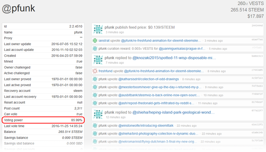This screenshot has width=266, height=152.
Task: Click transaction hash e6aef7e6
Action: point(257,40)
